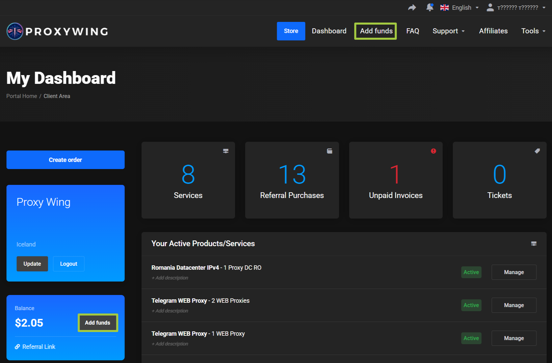Click the Portal Home breadcrumb
This screenshot has width=552, height=363.
22,96
